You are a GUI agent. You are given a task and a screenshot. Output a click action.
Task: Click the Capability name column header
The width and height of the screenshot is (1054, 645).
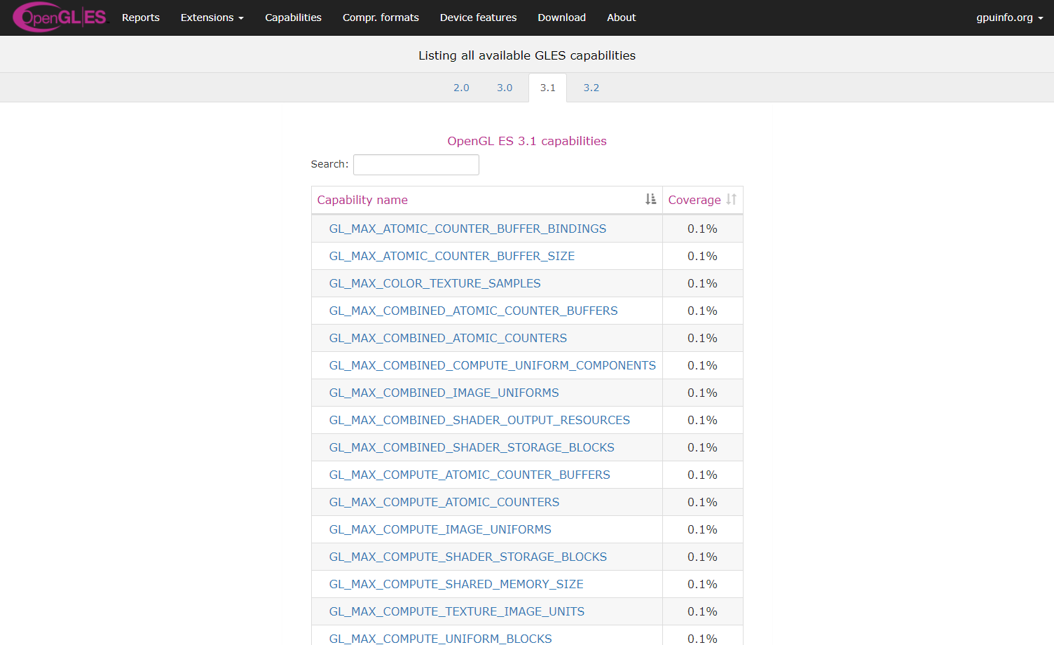pyautogui.click(x=487, y=200)
